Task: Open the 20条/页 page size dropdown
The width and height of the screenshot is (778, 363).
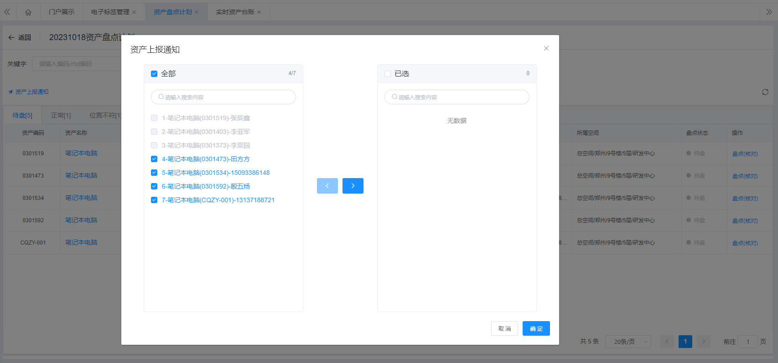Action: click(x=628, y=342)
